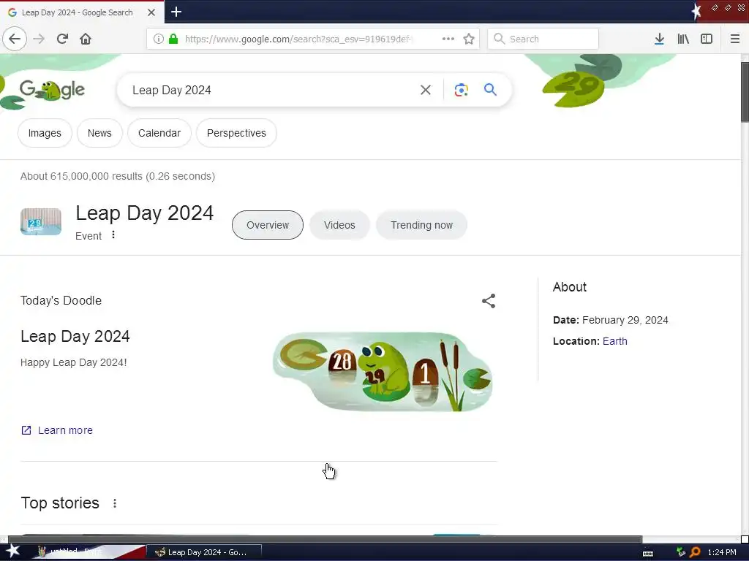749x561 pixels.
Task: Select the Images filter chip
Action: [45, 133]
